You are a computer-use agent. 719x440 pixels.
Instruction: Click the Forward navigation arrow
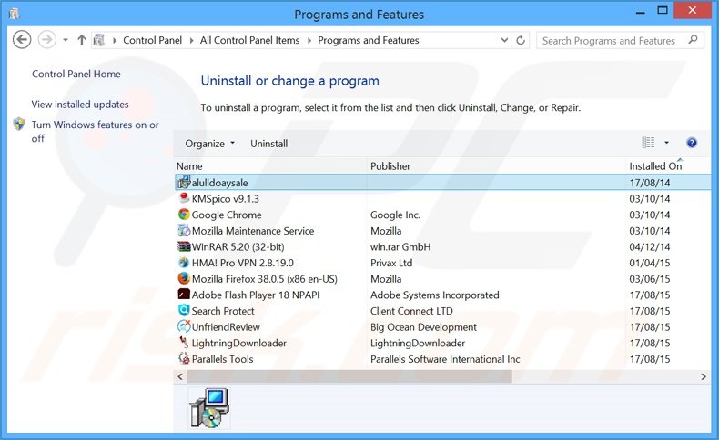coord(46,40)
